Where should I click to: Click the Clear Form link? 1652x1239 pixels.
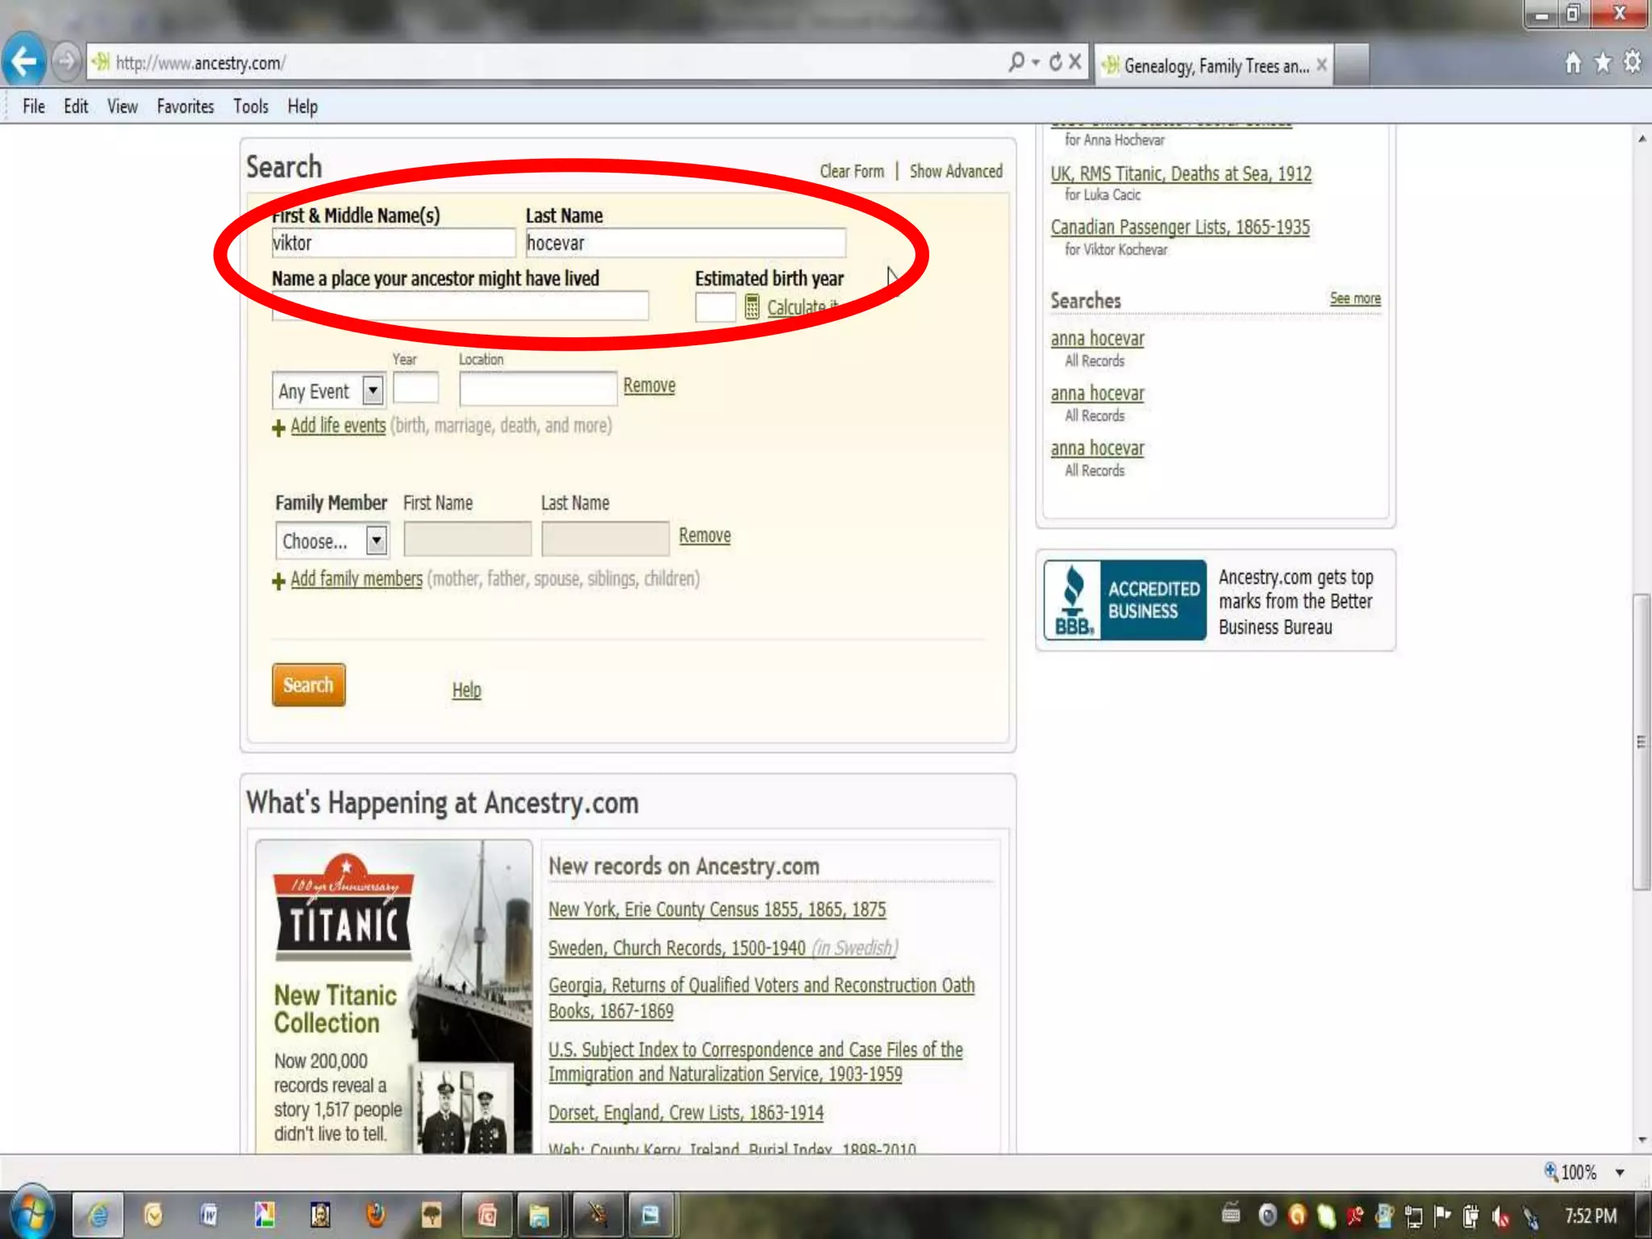(852, 171)
